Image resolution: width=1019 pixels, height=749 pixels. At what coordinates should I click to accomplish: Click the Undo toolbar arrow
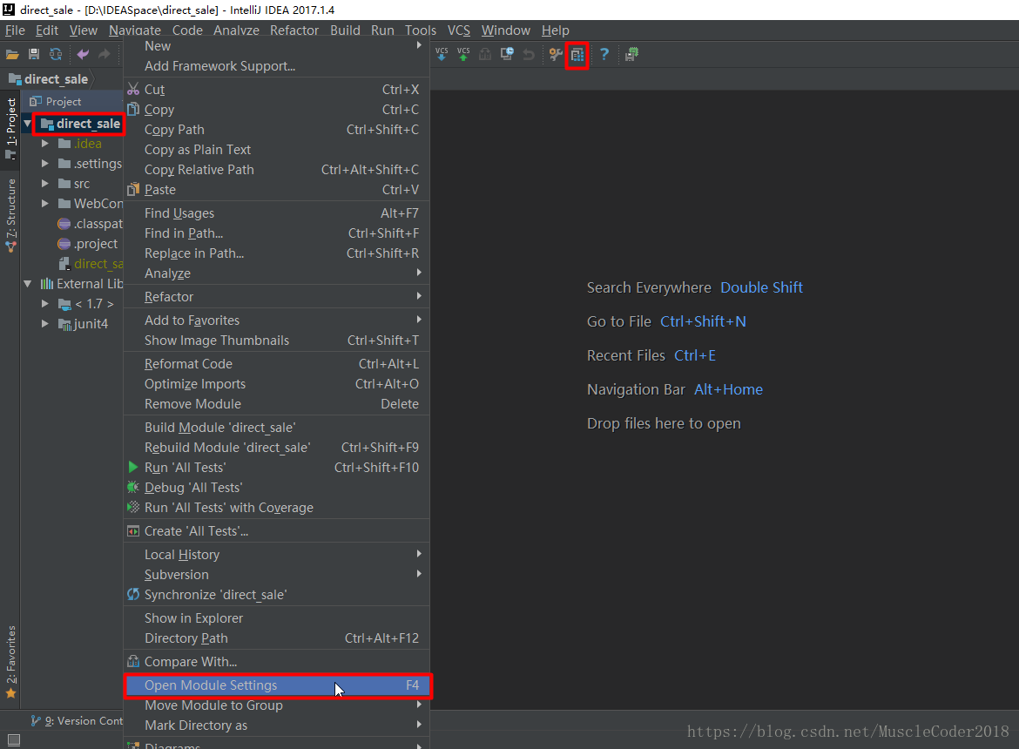click(x=83, y=55)
